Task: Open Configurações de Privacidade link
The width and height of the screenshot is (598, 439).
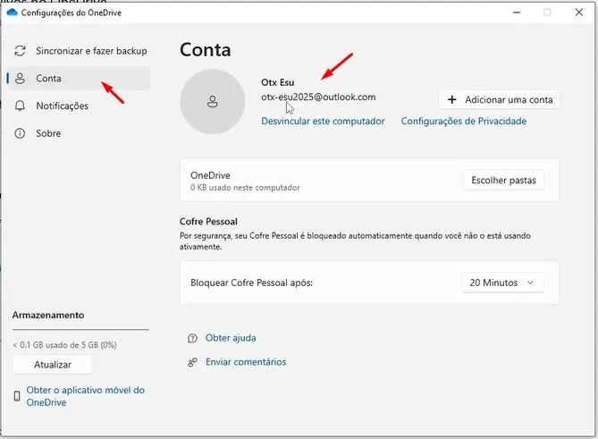Action: (x=463, y=121)
